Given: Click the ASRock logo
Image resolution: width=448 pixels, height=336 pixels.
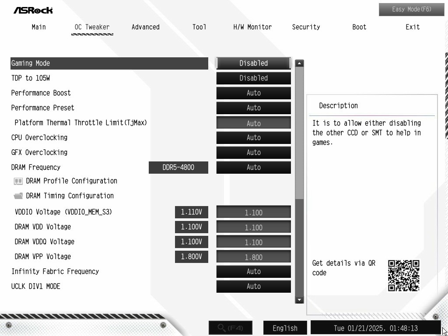Looking at the screenshot, I should pos(33,10).
